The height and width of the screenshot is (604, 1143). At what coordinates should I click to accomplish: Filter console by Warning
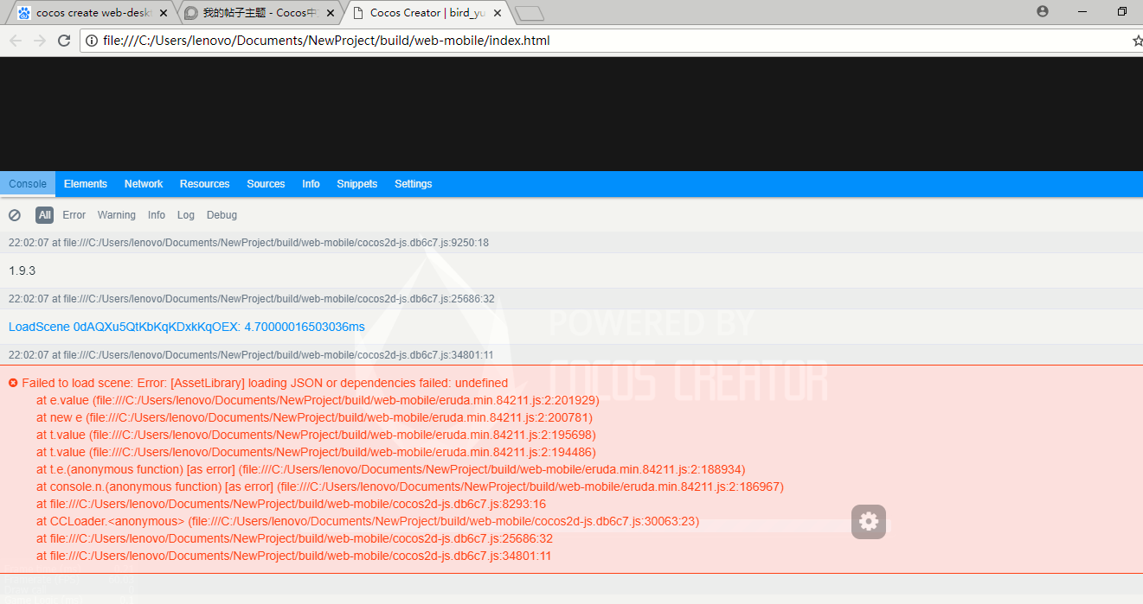tap(117, 215)
